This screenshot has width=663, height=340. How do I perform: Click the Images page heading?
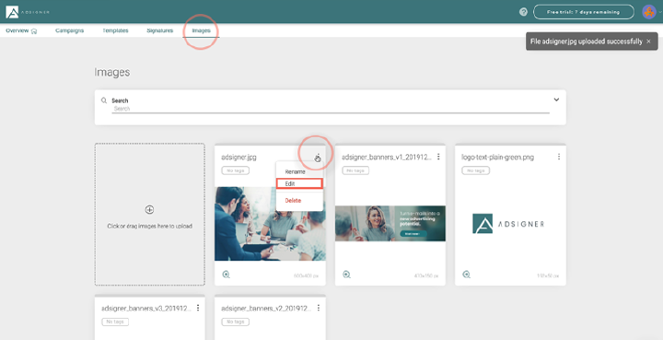112,72
